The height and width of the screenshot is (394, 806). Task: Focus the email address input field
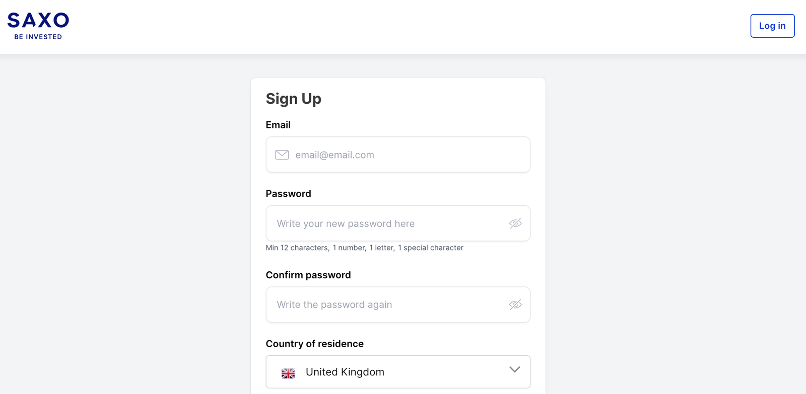[x=398, y=154]
